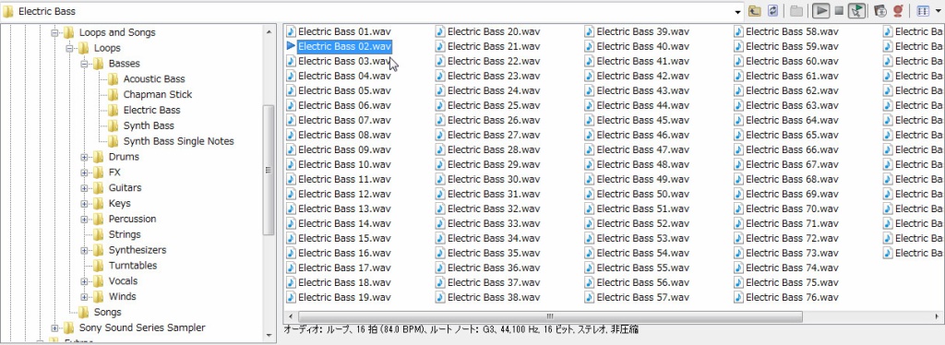The image size is (945, 345).
Task: Stop the audio preview
Action: coord(838,11)
